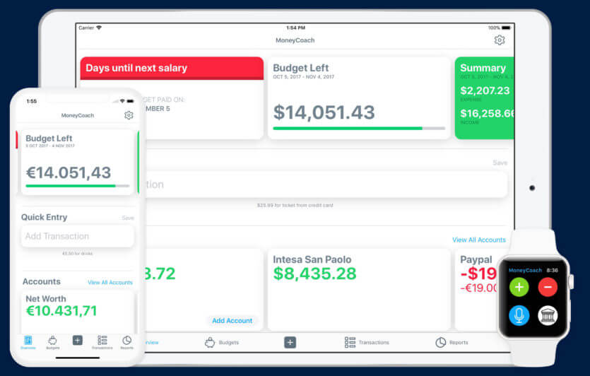Click View All Accounts link on iPhone
This screenshot has height=376, width=590.
(x=110, y=282)
